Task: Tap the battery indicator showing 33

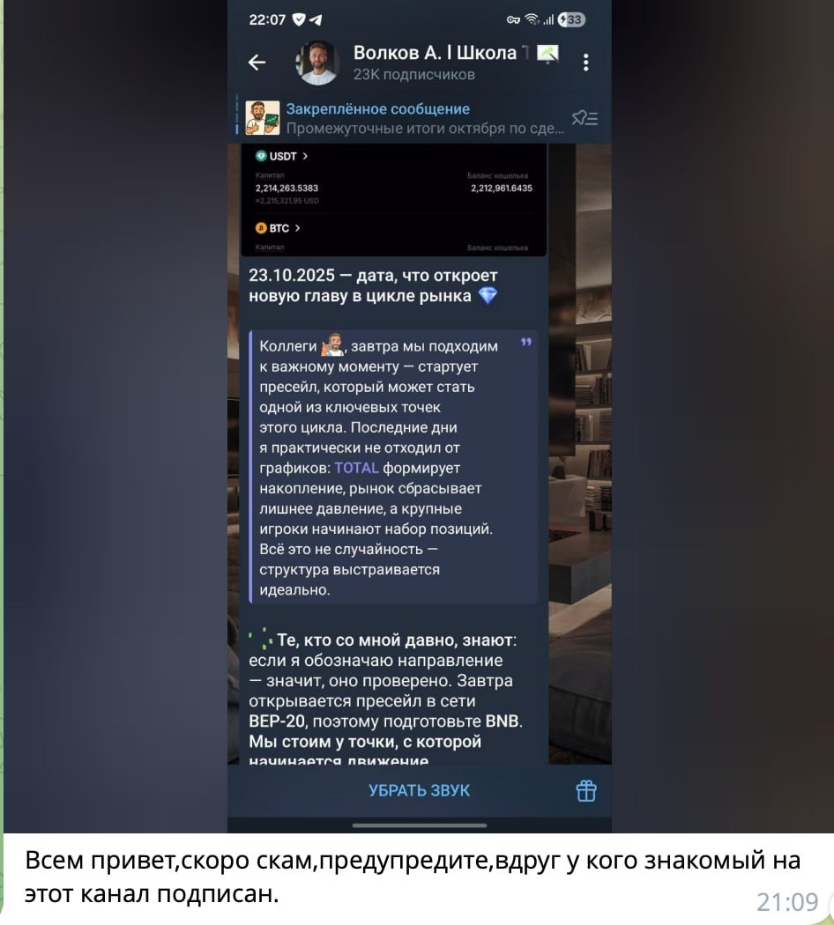Action: pyautogui.click(x=571, y=20)
